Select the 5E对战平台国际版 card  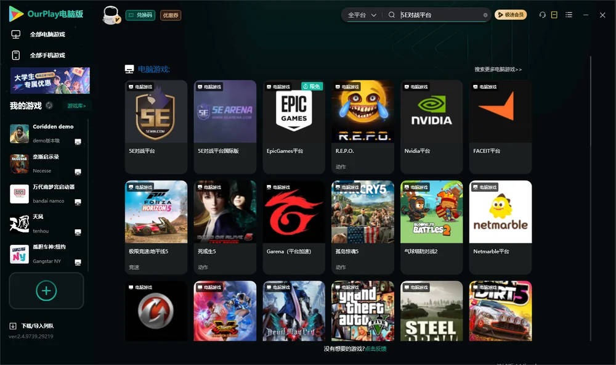click(225, 126)
